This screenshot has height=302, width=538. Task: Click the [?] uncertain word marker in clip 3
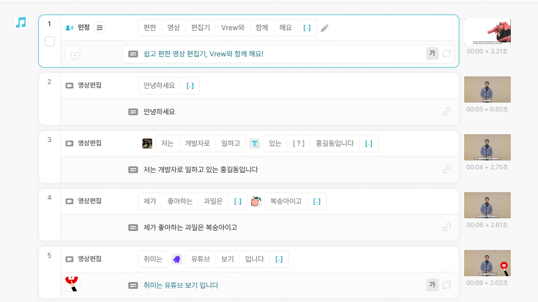click(x=298, y=143)
